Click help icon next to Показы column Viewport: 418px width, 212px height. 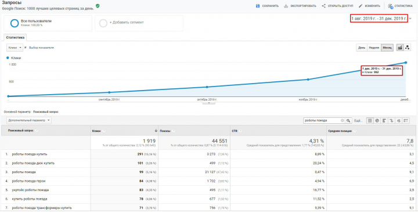174,131
